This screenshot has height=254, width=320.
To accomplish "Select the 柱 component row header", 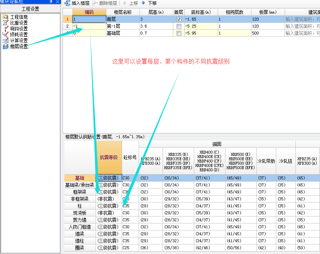I will click(80, 206).
